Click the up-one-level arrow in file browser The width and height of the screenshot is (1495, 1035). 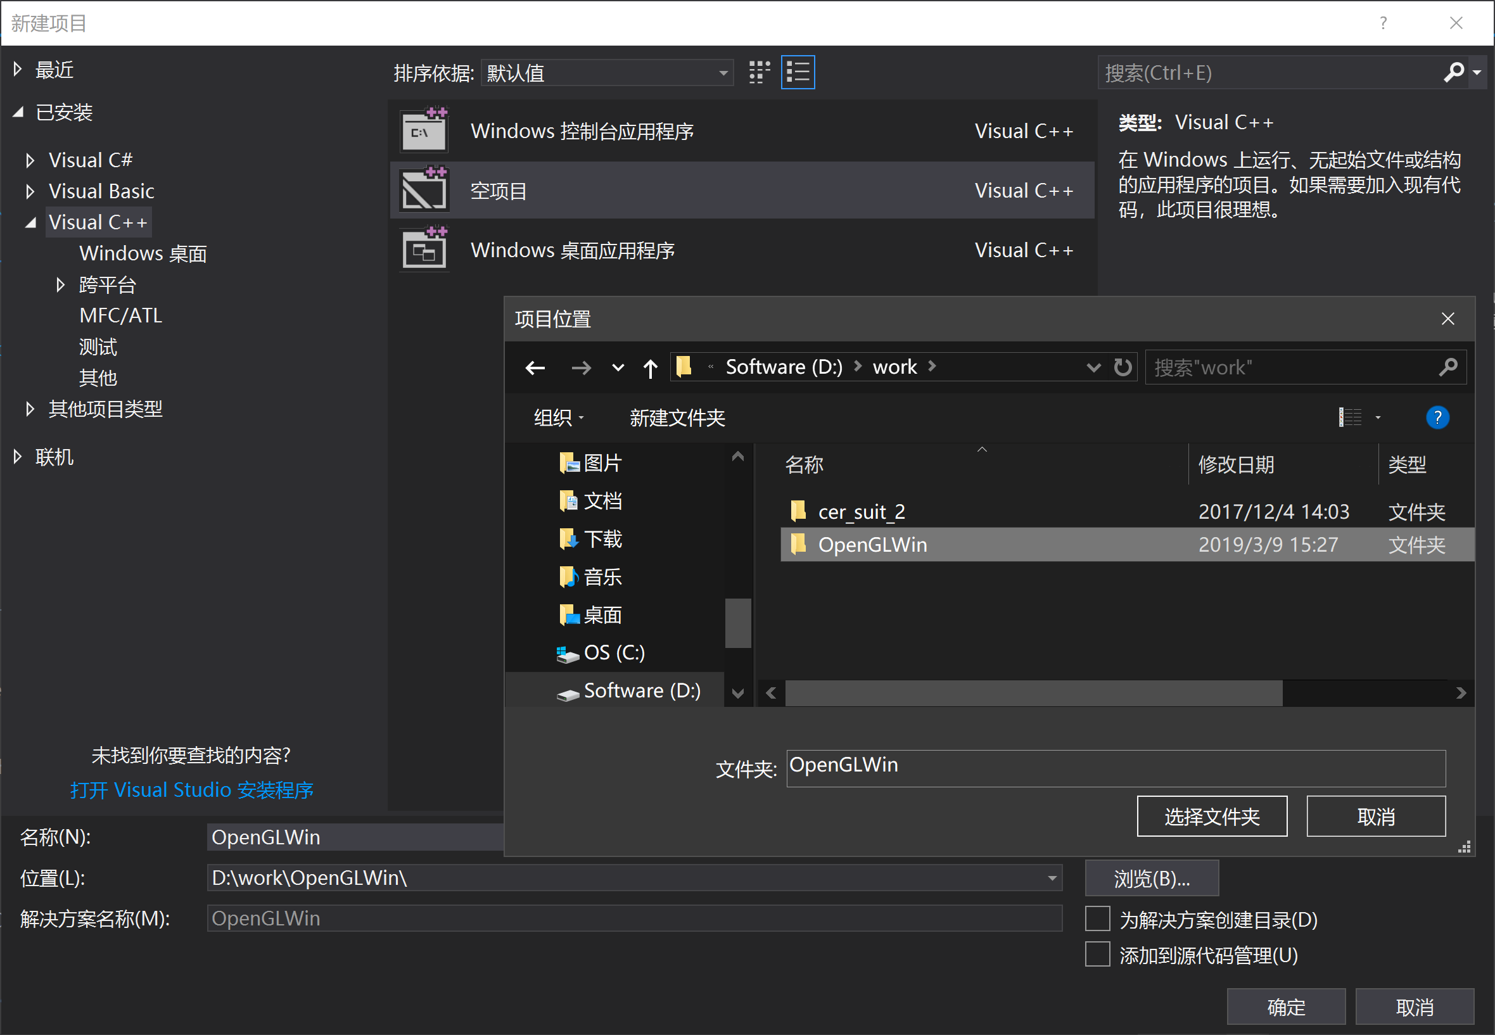650,367
